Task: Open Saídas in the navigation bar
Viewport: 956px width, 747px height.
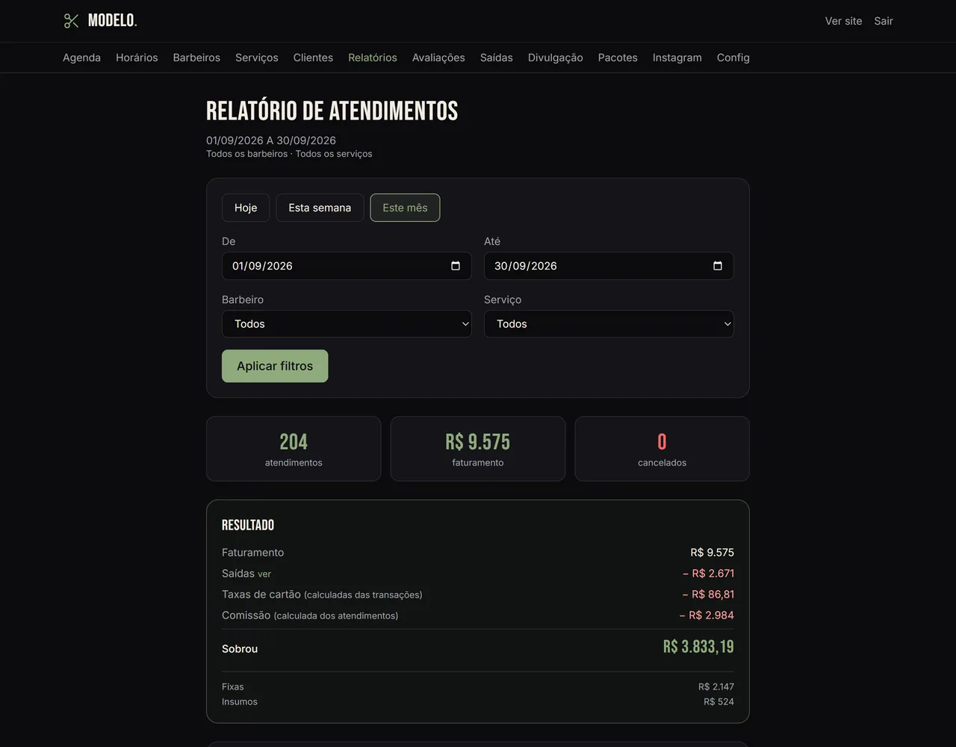Action: coord(497,58)
